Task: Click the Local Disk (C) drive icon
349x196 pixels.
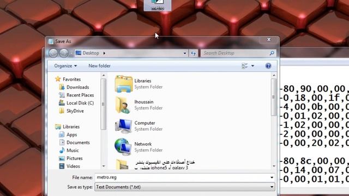Action: [x=62, y=103]
